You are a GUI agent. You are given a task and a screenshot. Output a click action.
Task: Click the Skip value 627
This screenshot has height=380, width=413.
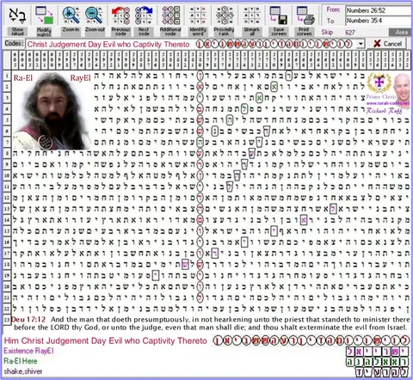tap(350, 33)
